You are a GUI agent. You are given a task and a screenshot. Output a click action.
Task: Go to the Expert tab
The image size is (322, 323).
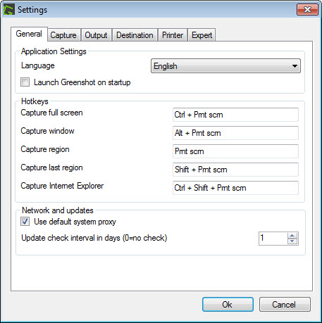[202, 35]
